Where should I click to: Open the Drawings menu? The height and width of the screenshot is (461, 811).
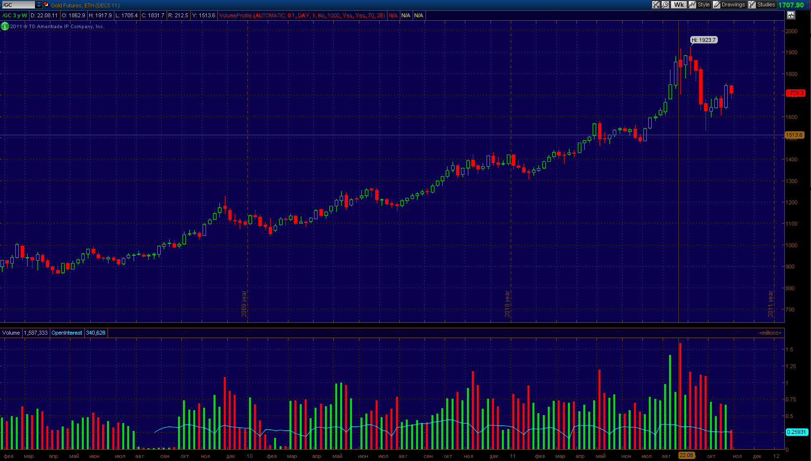[x=733, y=4]
